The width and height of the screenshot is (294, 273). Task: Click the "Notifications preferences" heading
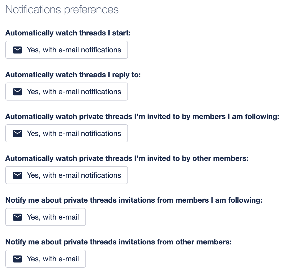tap(62, 10)
